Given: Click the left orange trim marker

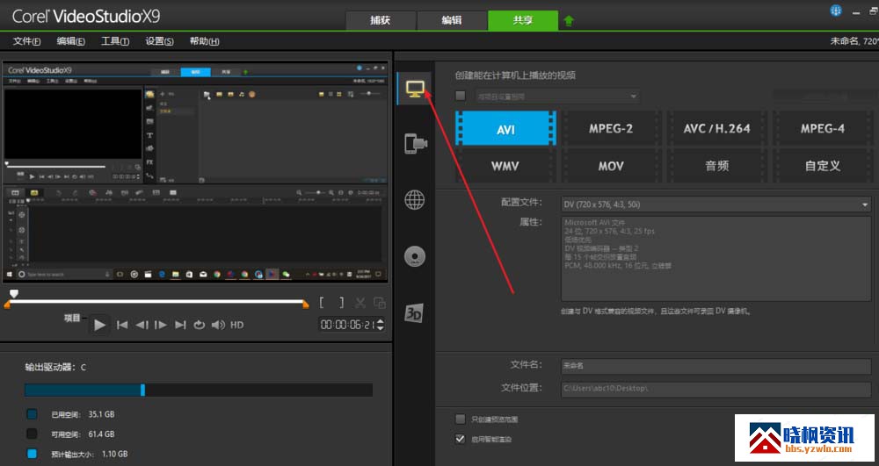Looking at the screenshot, I should tap(7, 305).
